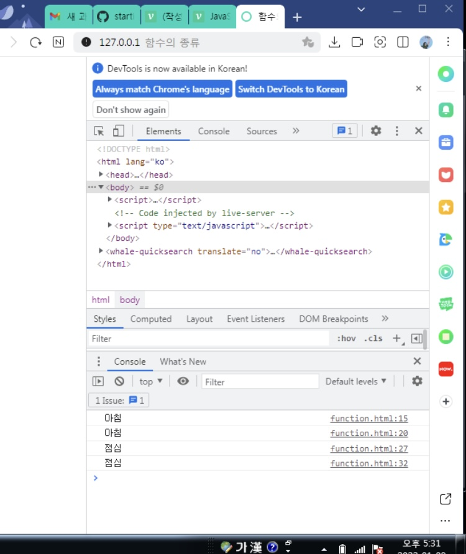Click the IME help icon in taskbar
The height and width of the screenshot is (554, 466).
[272, 547]
